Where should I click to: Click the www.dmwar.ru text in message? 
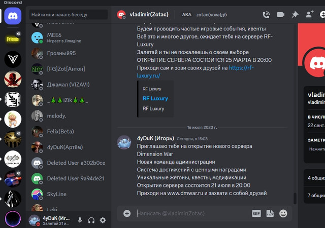[185, 193]
